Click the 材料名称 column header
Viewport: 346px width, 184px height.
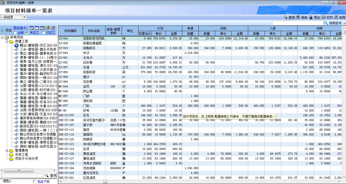point(94,31)
